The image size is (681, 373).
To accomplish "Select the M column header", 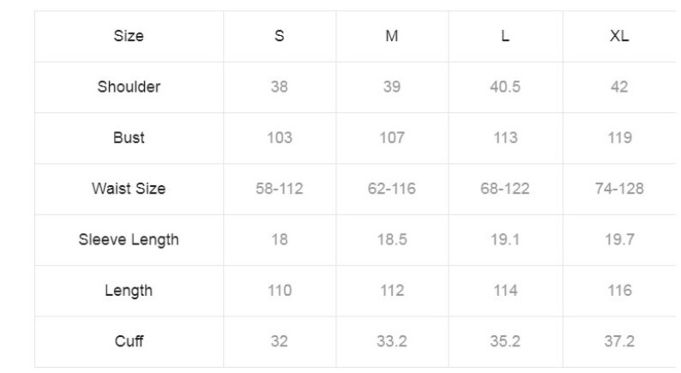I will (392, 36).
